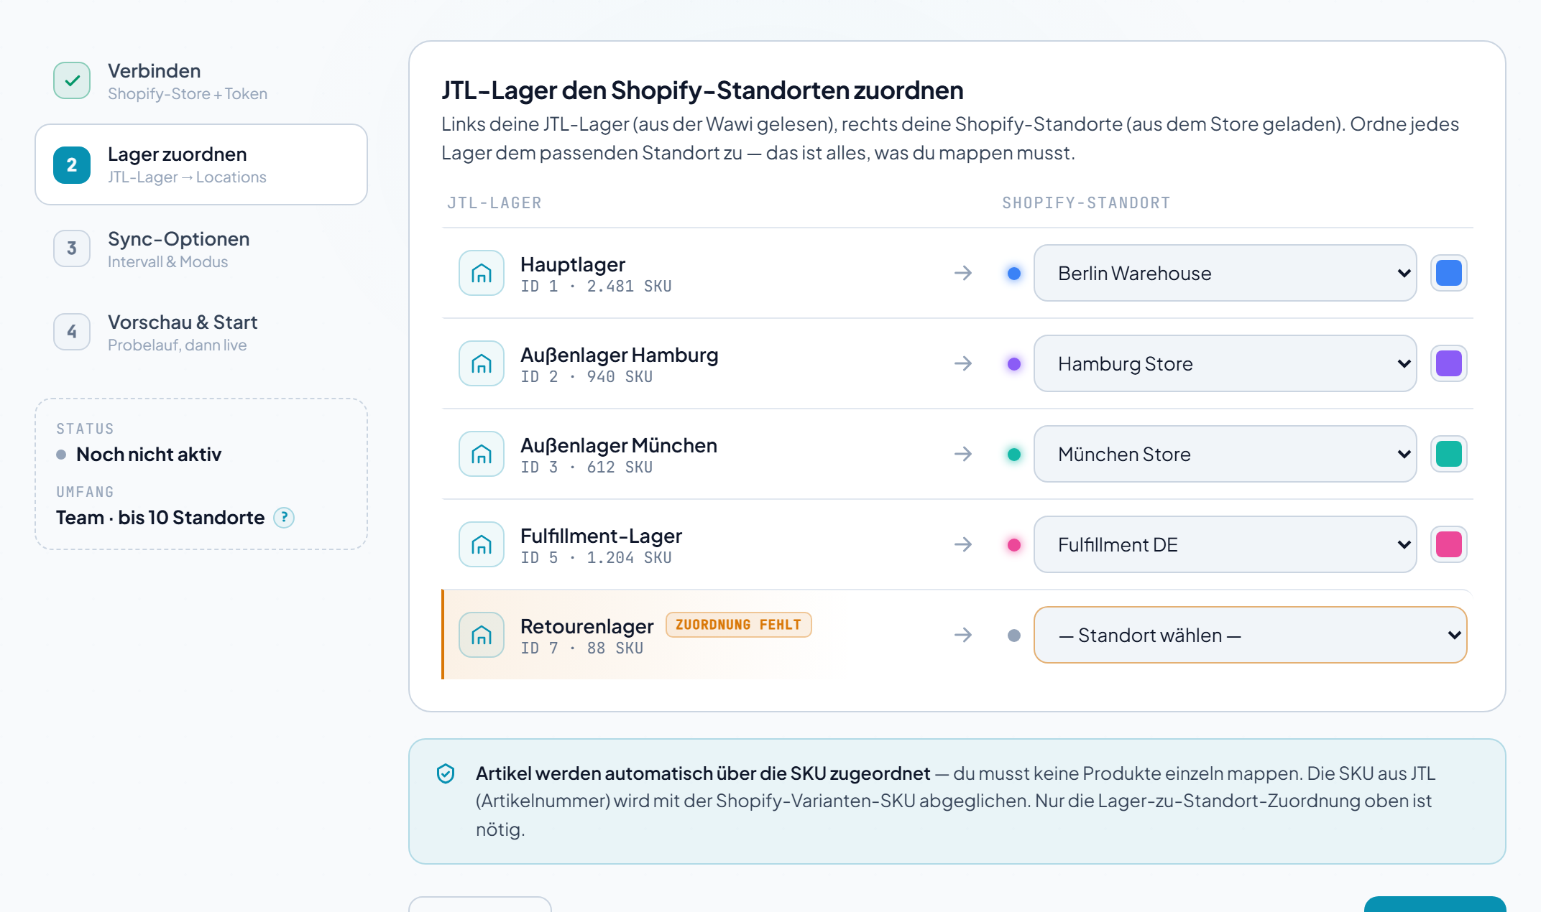
Task: Click the teal color swatch for München Store
Action: coord(1449,454)
